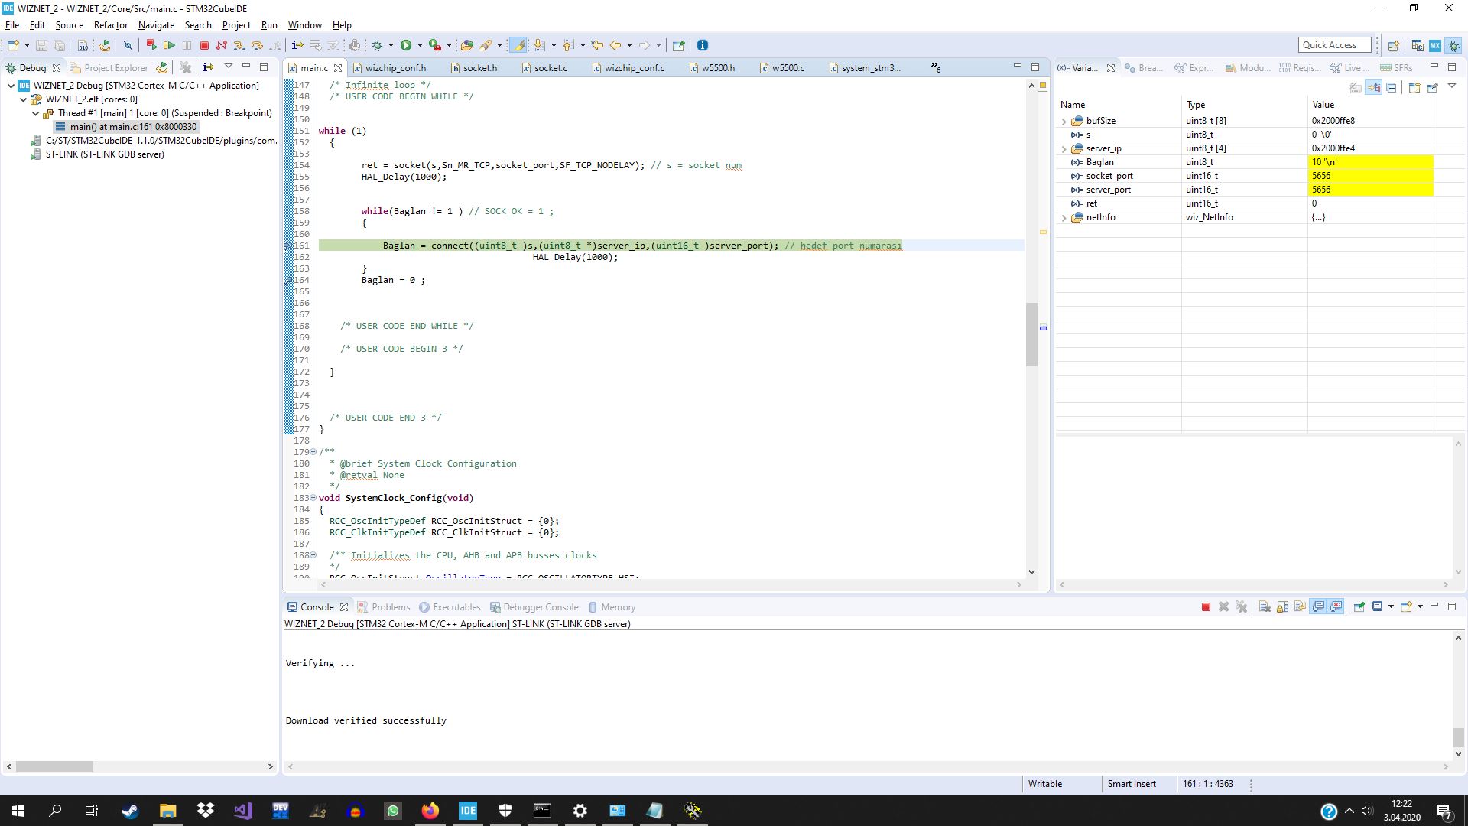Click the Step Over icon
The image size is (1468, 826).
257,45
